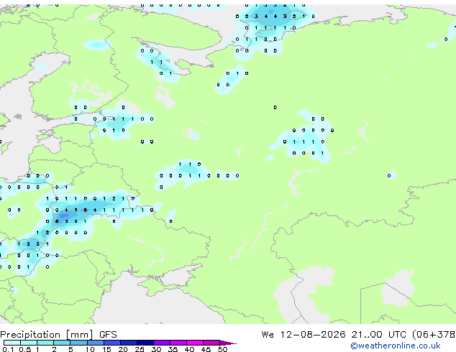The image size is (456, 352).
Task: Click the 1–2 mm legend color swatch
Action: coord(45,343)
